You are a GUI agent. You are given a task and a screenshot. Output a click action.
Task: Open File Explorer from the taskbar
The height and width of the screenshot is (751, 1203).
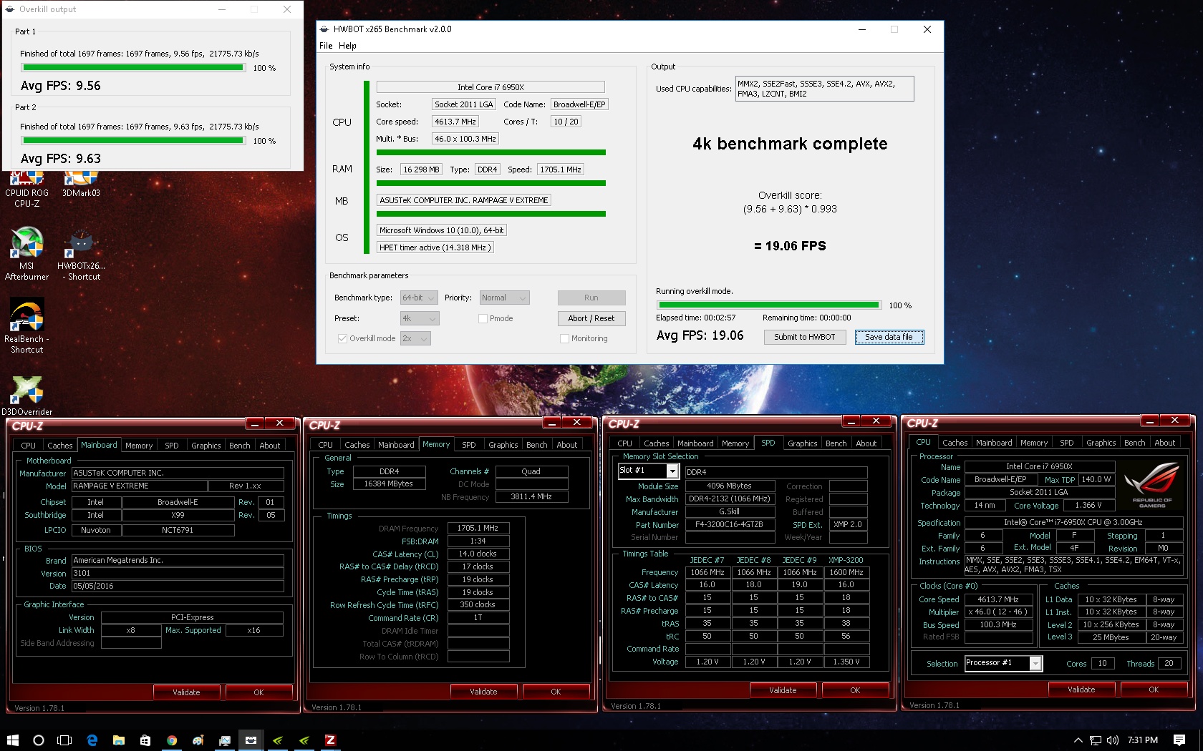[x=119, y=740]
